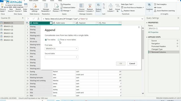Image resolution: width=181 pixels, height=101 pixels.
Task: Open Vision AI insights
Action: click(x=158, y=8)
